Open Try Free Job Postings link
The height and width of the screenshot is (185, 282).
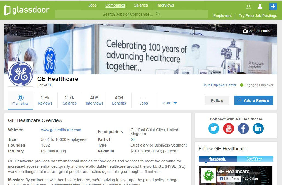pos(258,16)
